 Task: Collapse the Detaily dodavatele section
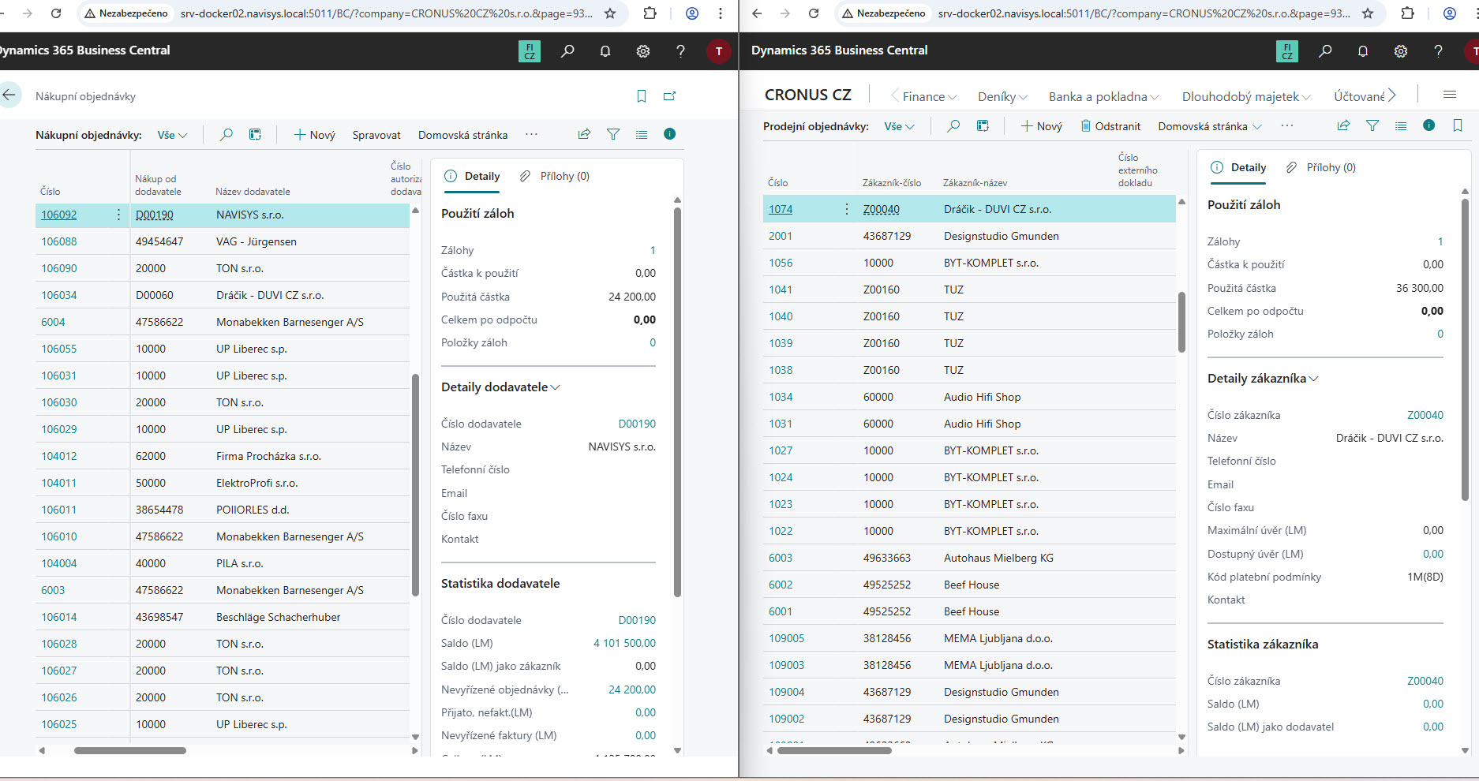[x=500, y=387]
